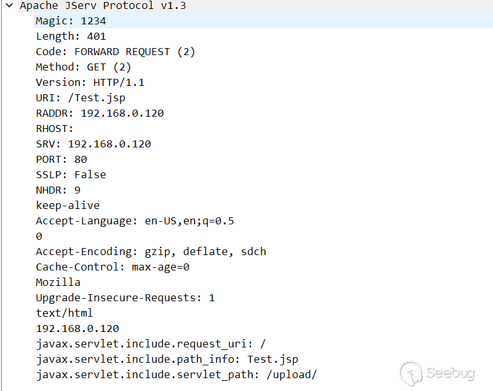This screenshot has height=391, width=493.
Task: Click the Code: FORWARD REQUEST row
Action: [x=115, y=52]
